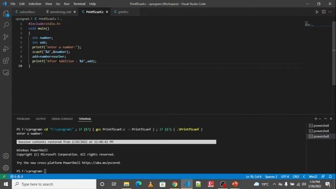The height and width of the screenshot is (189, 336).
Task: Open Microsoft Edge from the taskbar
Action: [139, 184]
